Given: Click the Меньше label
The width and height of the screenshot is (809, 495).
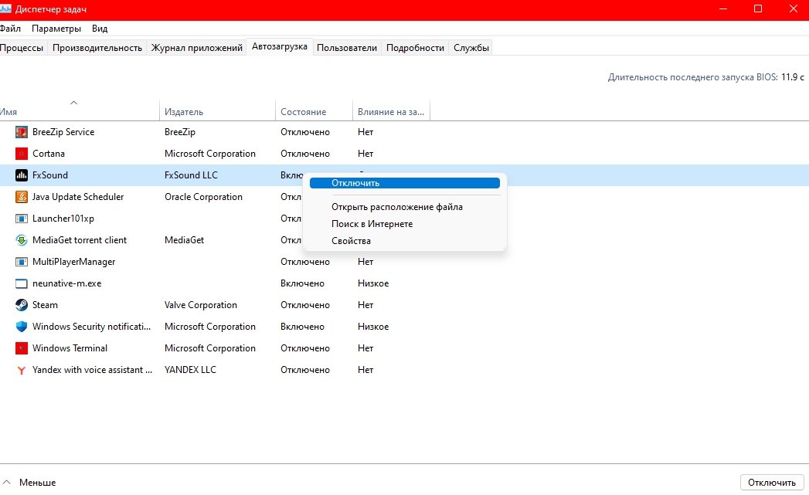Looking at the screenshot, I should pos(37,483).
